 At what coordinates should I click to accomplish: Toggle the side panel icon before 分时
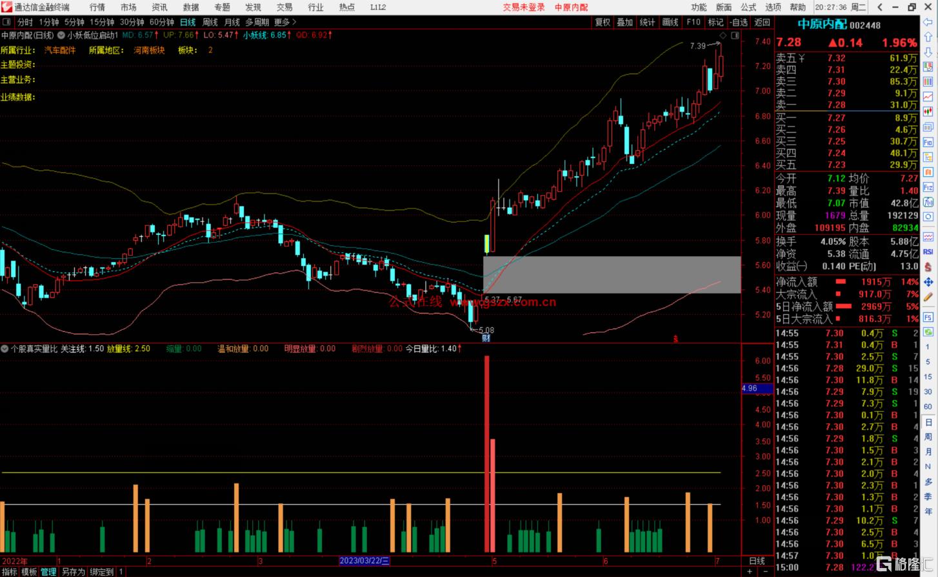coord(7,22)
